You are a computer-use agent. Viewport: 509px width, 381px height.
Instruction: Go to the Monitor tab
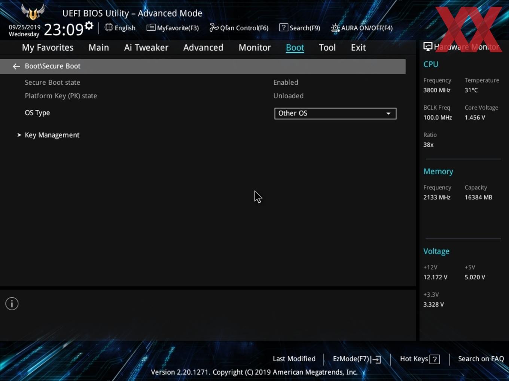coord(254,47)
